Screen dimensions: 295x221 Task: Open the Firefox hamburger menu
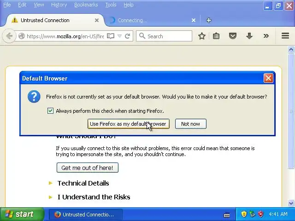(285, 36)
